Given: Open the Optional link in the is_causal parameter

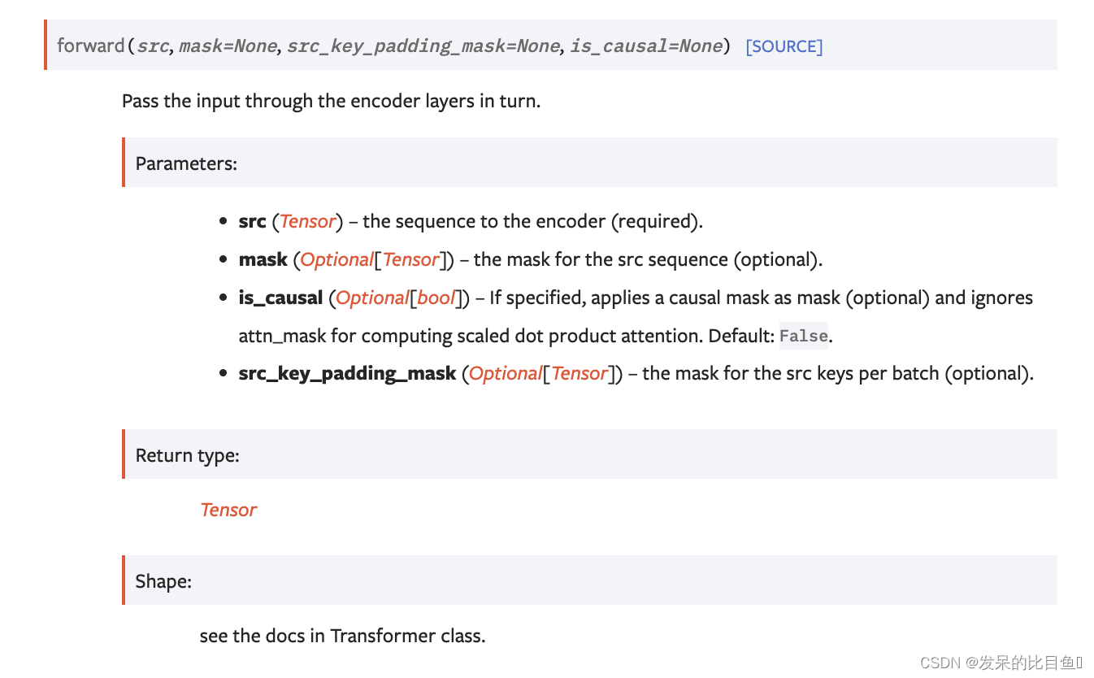Looking at the screenshot, I should [372, 298].
